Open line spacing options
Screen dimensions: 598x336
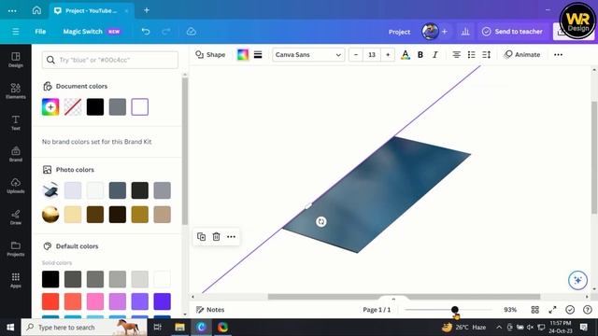[486, 55]
